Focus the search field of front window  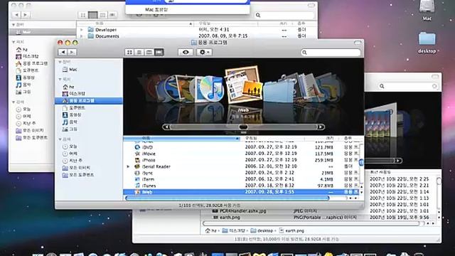(x=331, y=52)
